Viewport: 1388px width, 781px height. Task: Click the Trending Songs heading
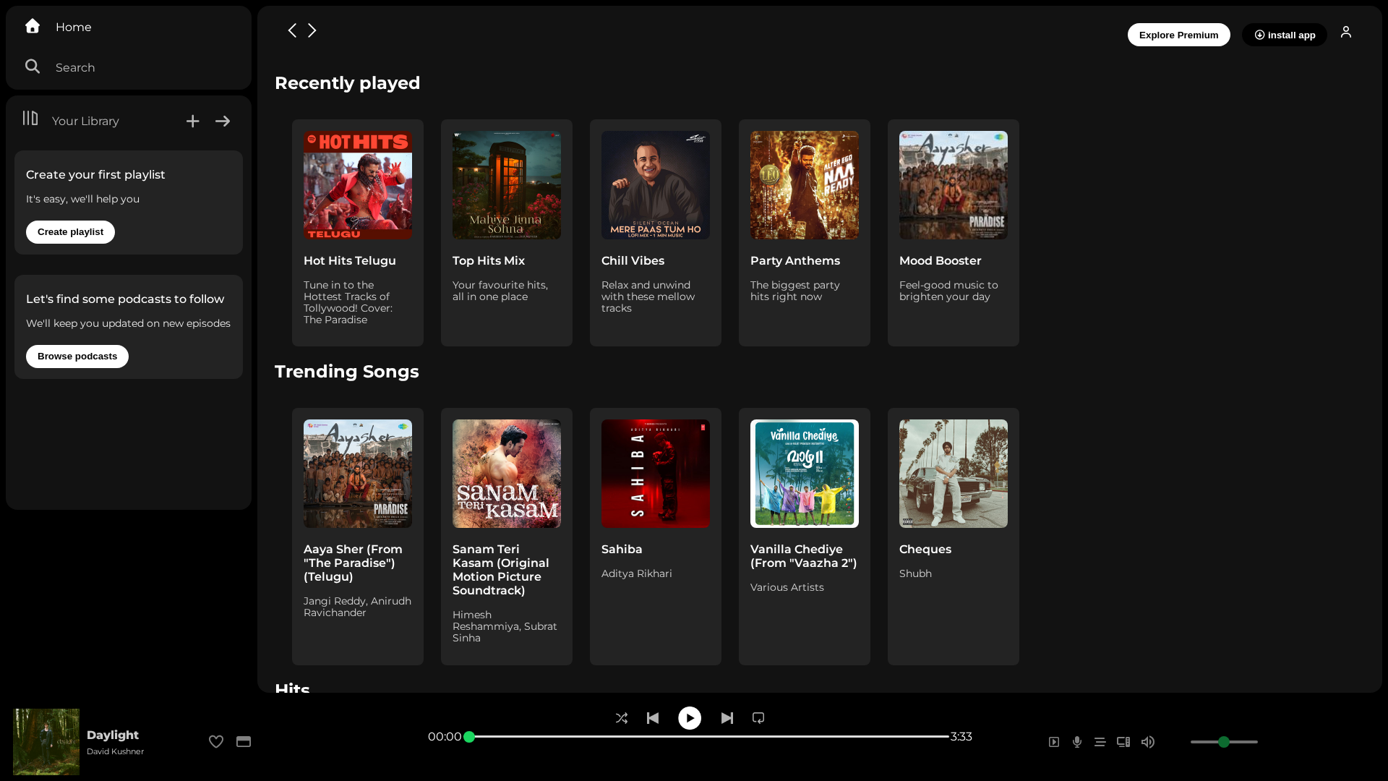pos(347,372)
